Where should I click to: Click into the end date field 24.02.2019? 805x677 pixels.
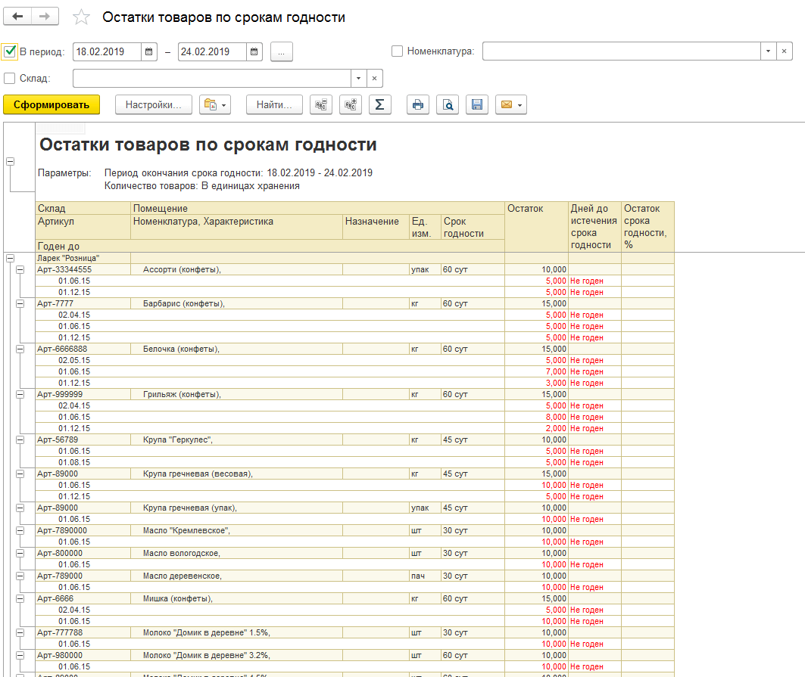coord(212,51)
